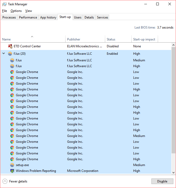The width and height of the screenshot is (176, 188).
Task: Open the View menu
Action: point(29,11)
